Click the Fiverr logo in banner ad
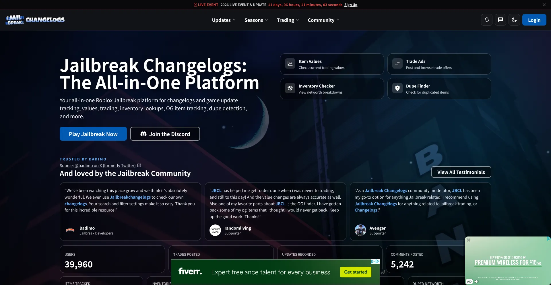The image size is (551, 285). click(x=190, y=271)
